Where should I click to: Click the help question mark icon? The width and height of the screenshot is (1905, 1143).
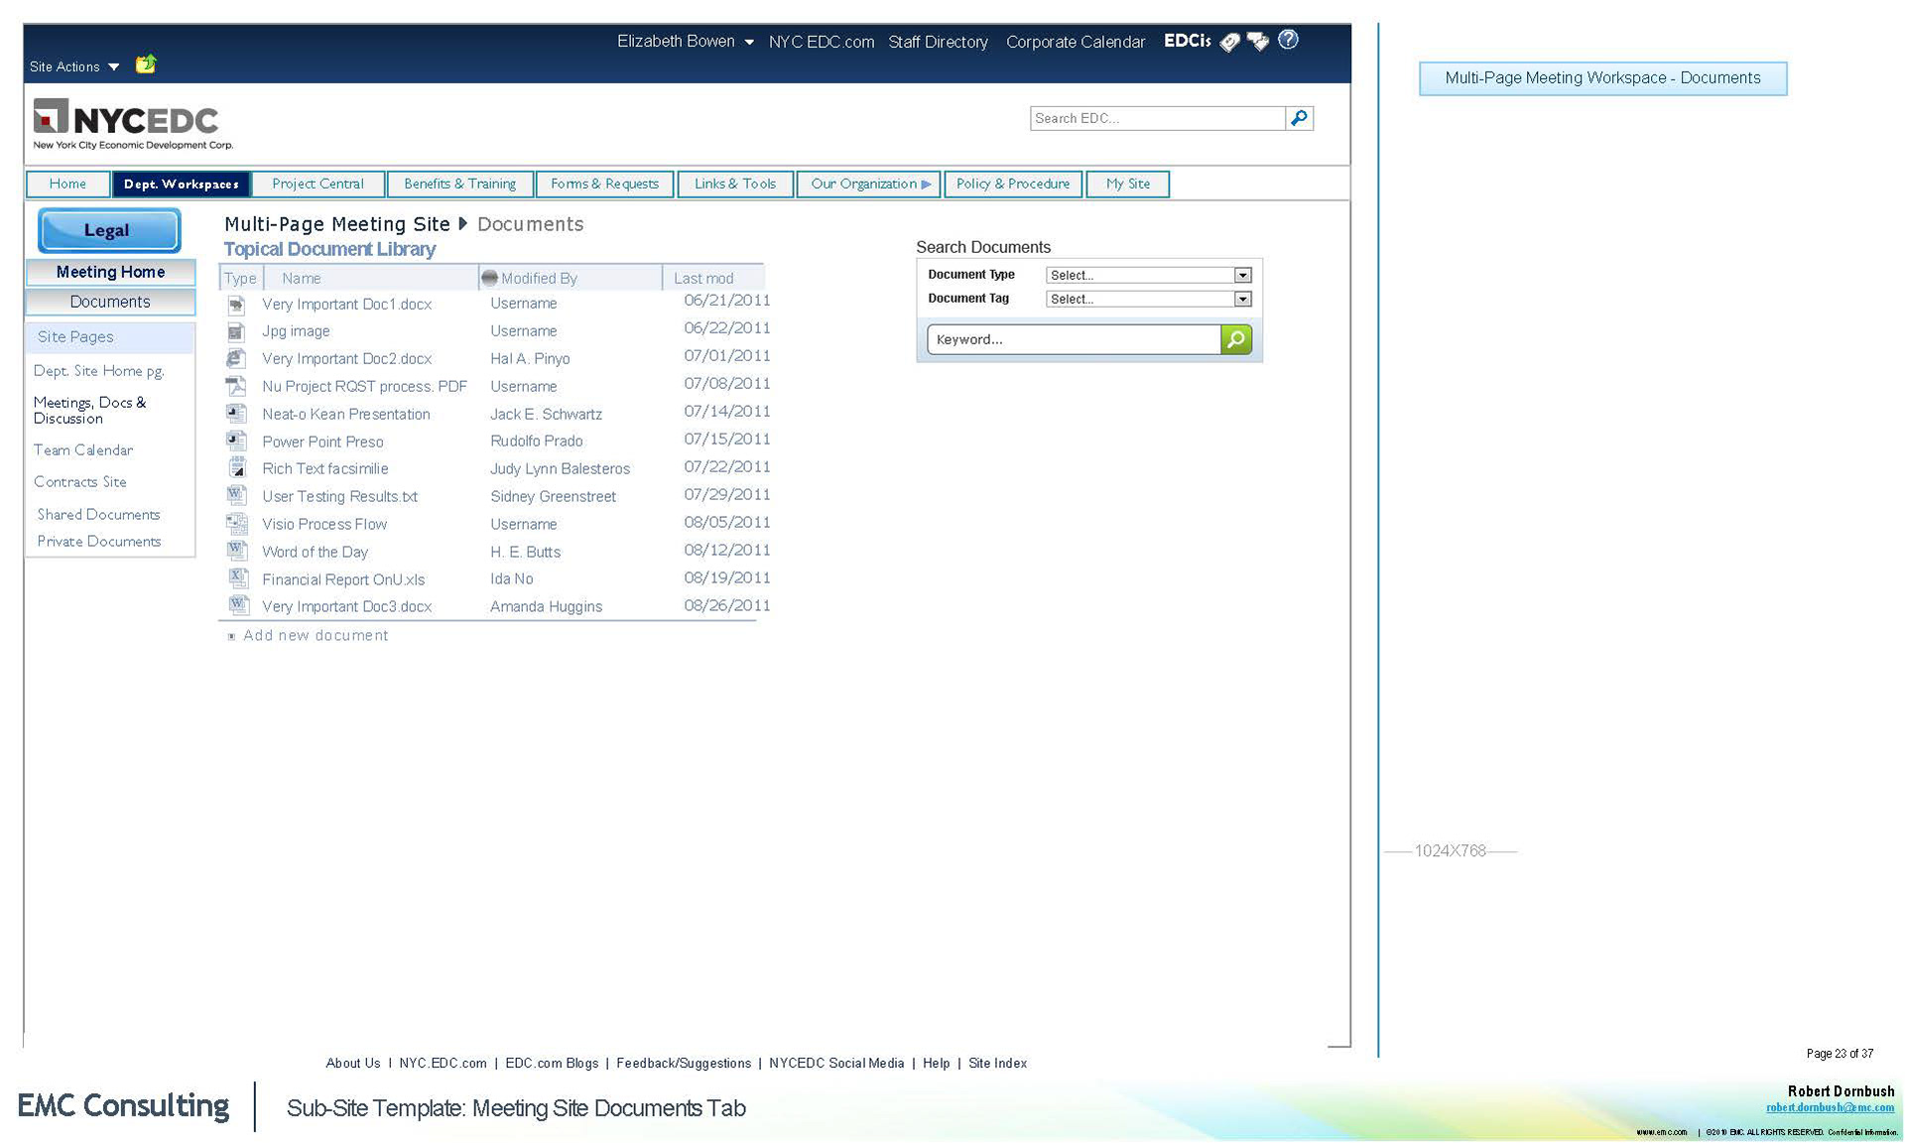(1288, 40)
